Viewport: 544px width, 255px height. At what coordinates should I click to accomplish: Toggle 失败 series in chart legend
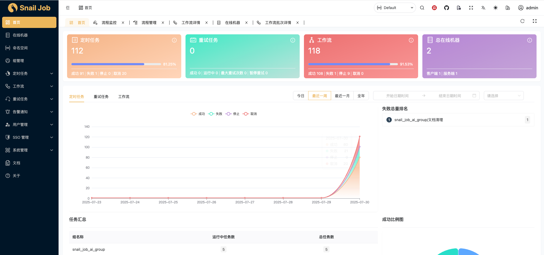click(x=215, y=114)
